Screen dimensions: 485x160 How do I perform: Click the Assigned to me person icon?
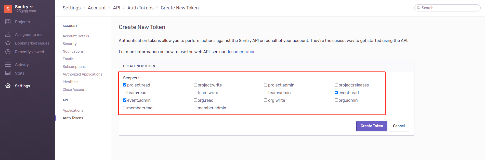point(8,34)
